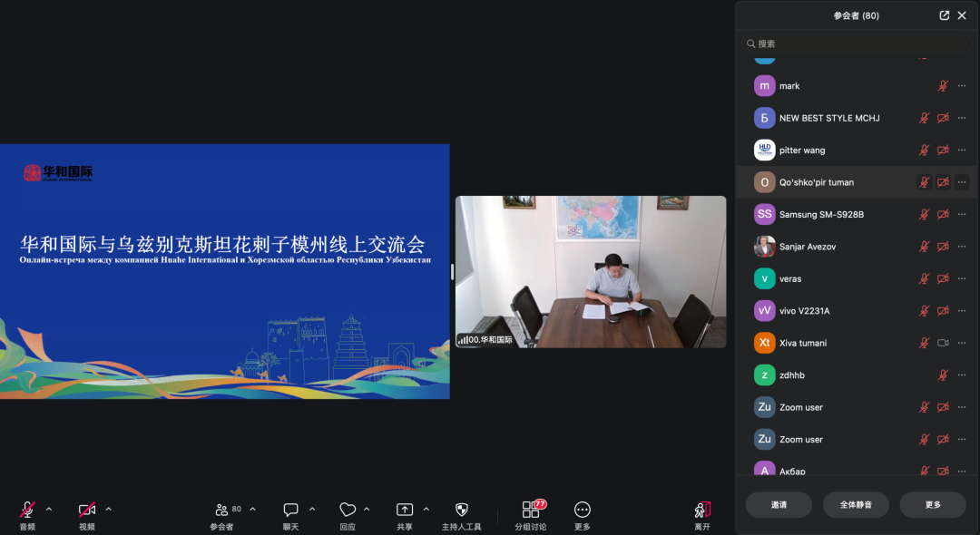
Task: Open more options for zdhhb
Action: pyautogui.click(x=962, y=375)
